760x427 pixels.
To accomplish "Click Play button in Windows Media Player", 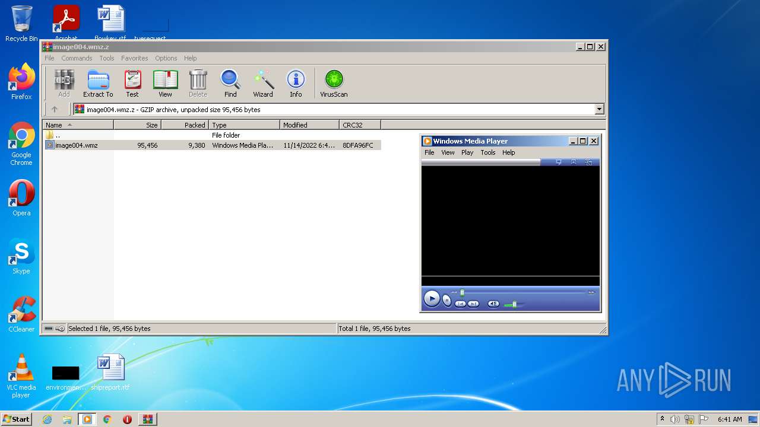I will click(432, 299).
